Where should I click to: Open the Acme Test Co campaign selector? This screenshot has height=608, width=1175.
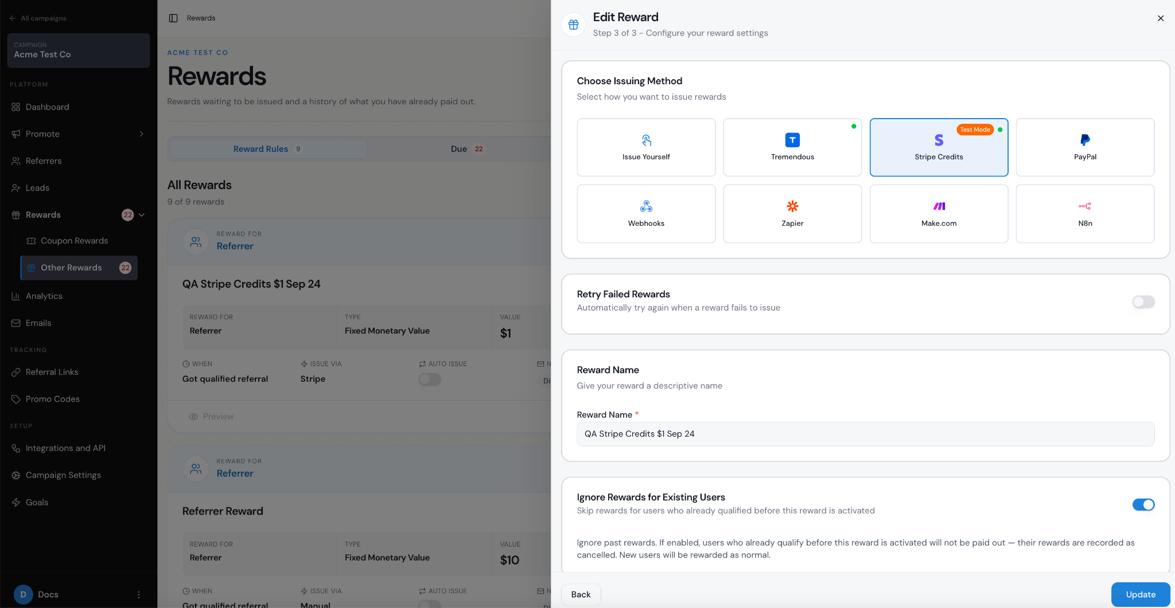79,50
